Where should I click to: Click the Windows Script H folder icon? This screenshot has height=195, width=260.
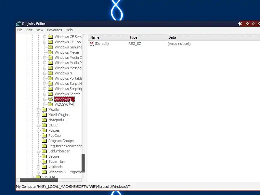[x=51, y=84]
